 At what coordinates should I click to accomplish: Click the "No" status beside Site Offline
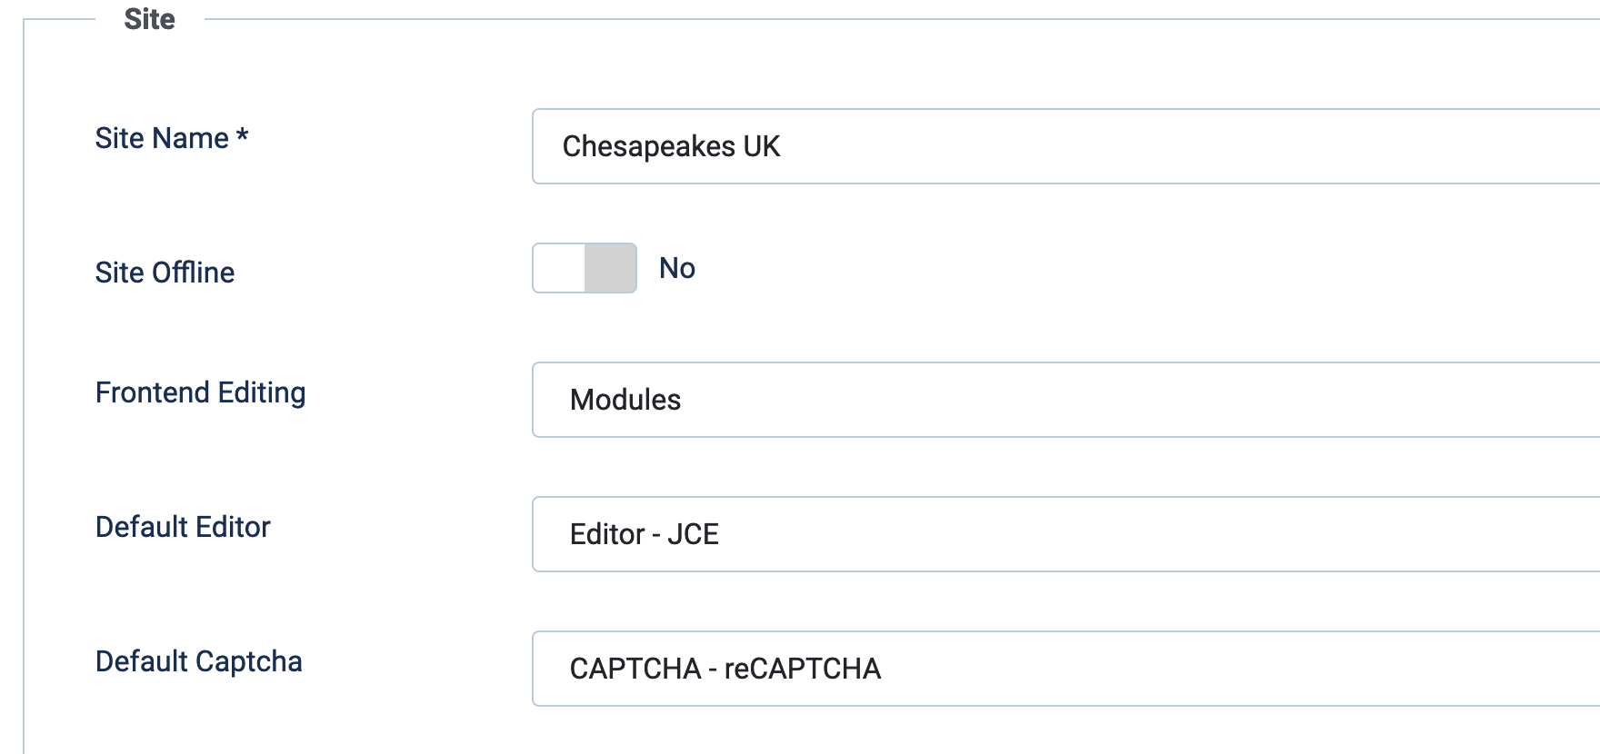[677, 268]
